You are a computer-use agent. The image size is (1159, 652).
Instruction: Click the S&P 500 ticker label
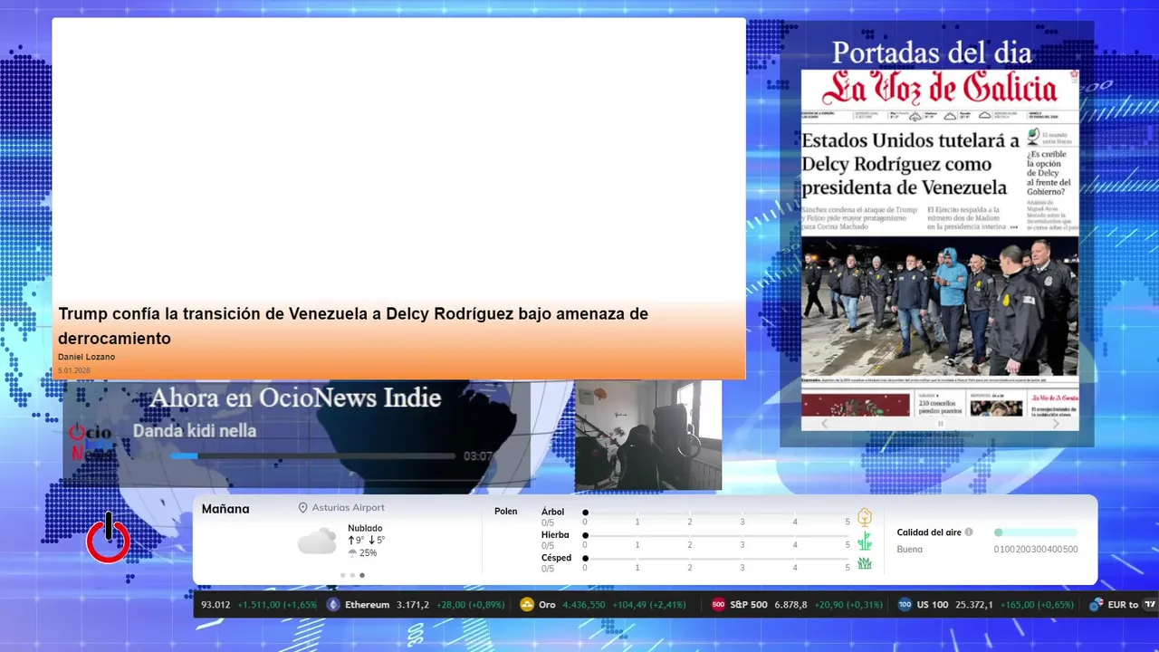[748, 605]
